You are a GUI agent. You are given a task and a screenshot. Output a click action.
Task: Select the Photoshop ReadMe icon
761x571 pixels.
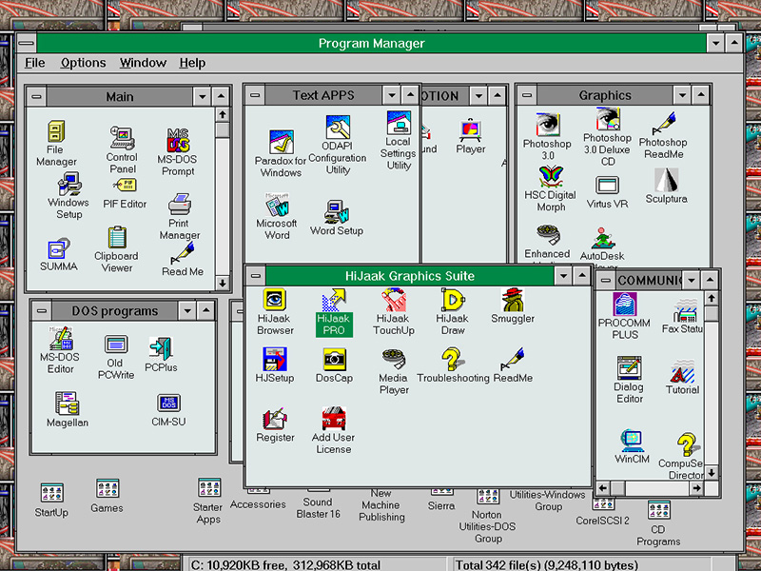pos(663,124)
